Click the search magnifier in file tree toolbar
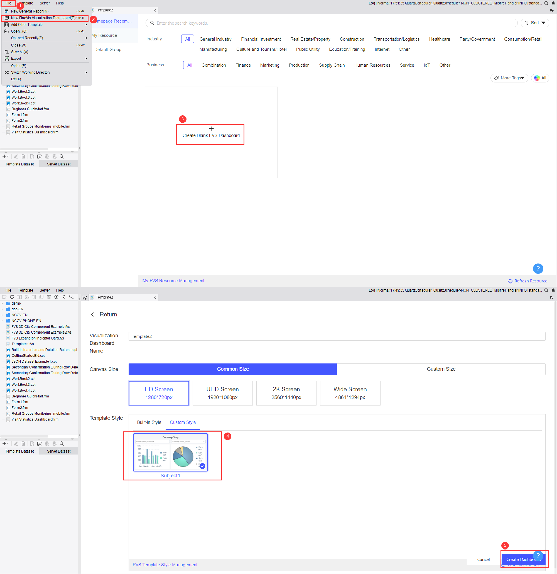 coord(71,297)
